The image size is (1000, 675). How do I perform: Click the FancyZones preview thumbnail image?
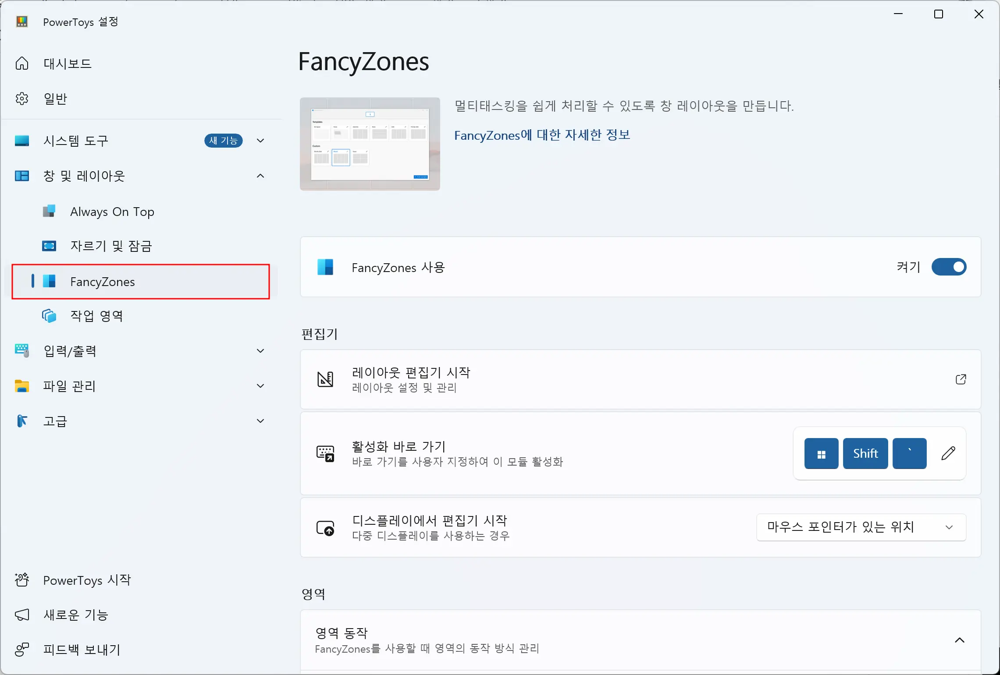pos(370,144)
